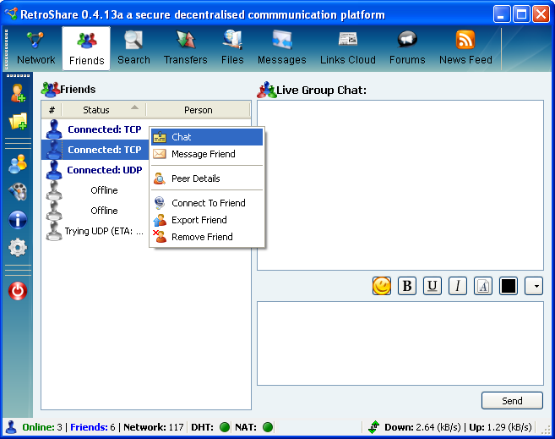
Task: Click into the chat message input box
Action: point(400,343)
